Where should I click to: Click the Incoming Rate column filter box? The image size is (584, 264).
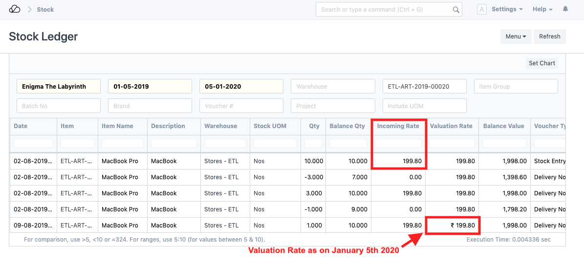tap(398, 144)
